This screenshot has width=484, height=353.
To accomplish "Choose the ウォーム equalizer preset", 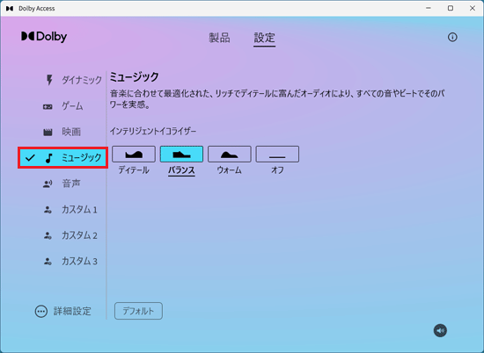I will click(230, 154).
